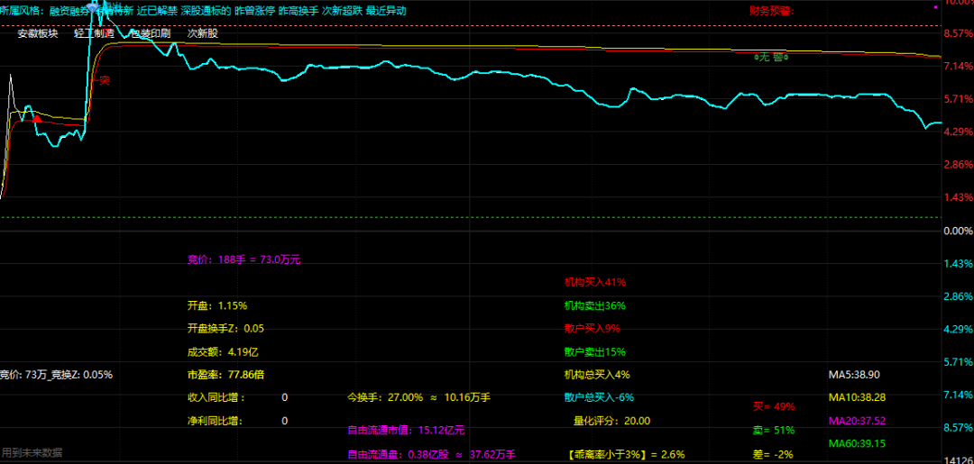Click the 机构卖出36% text

pyautogui.click(x=595, y=305)
